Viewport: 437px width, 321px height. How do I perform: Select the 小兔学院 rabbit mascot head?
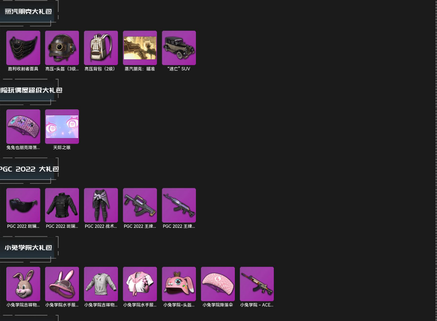pos(23,284)
